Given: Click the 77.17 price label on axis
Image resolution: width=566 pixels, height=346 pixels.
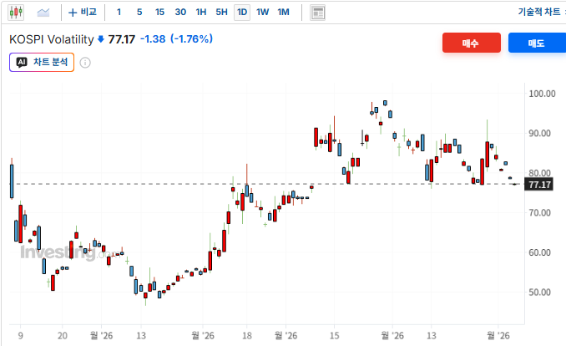Looking at the screenshot, I should (539, 185).
